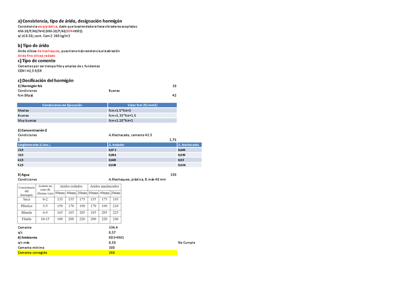Select the text "A.Machaqueo, plástica, D.máx 40 mm"

tap(137, 180)
